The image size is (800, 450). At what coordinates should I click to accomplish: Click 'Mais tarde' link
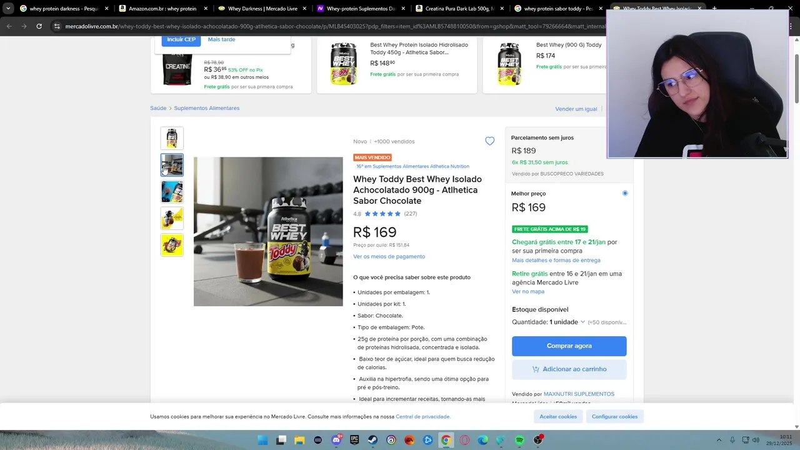221,39
